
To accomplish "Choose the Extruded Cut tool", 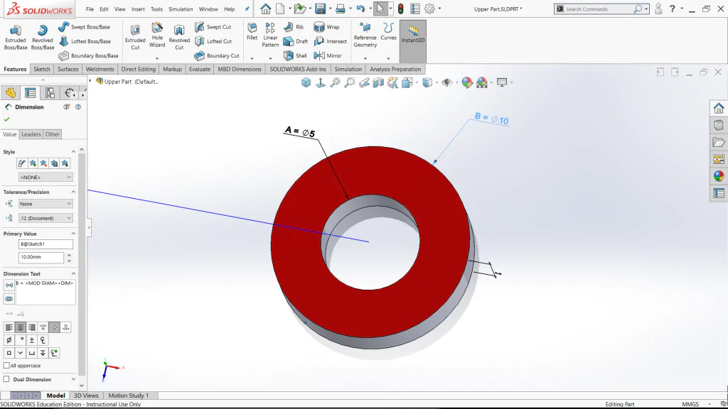I will click(x=135, y=37).
